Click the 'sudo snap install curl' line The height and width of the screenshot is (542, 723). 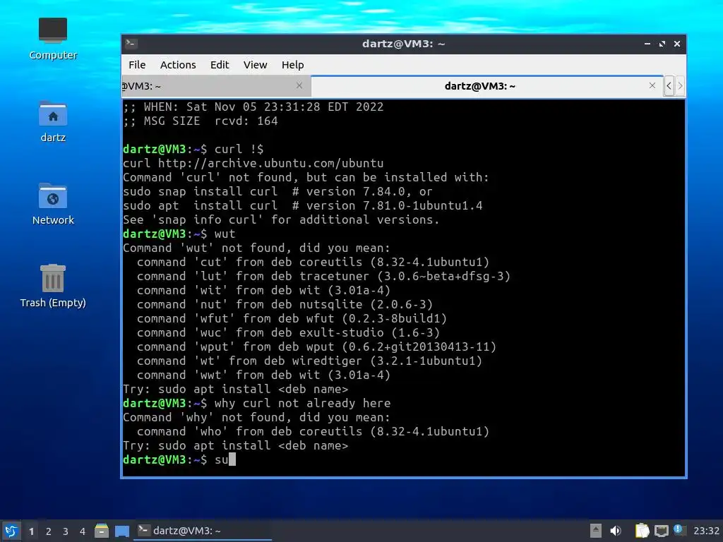coord(277,191)
